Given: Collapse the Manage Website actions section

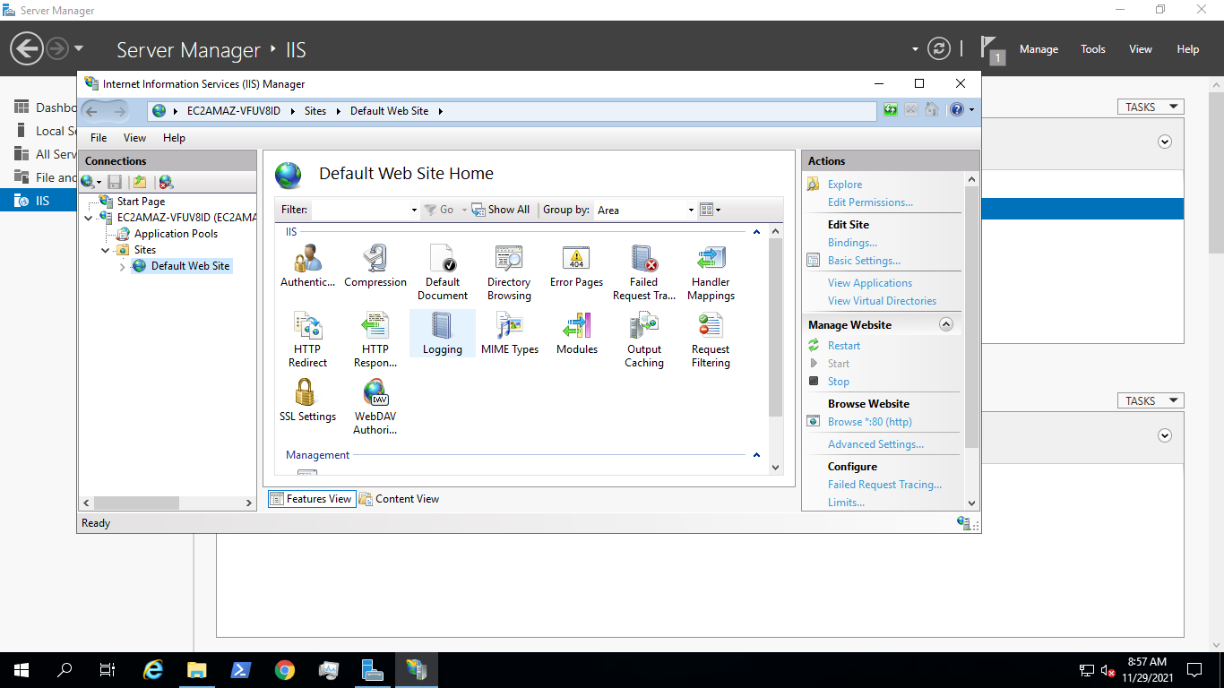Looking at the screenshot, I should pos(945,325).
